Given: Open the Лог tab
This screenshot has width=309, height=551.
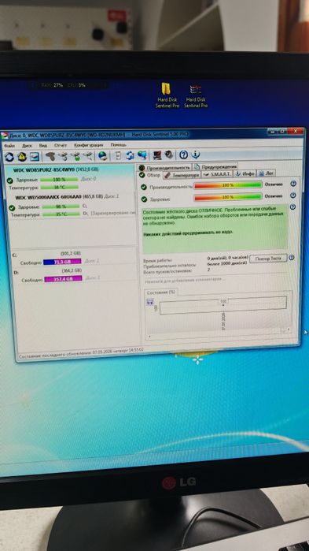Looking at the screenshot, I should click(267, 173).
